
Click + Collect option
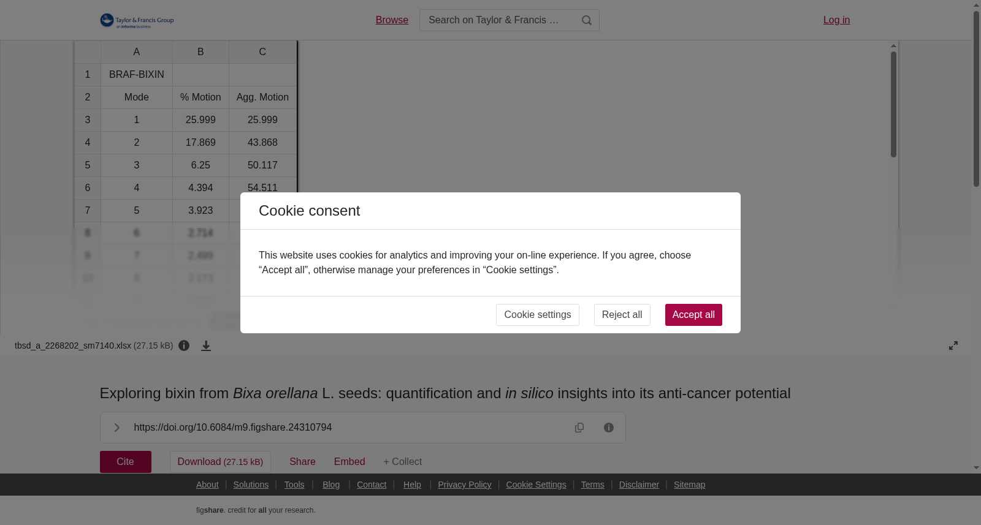coord(403,462)
